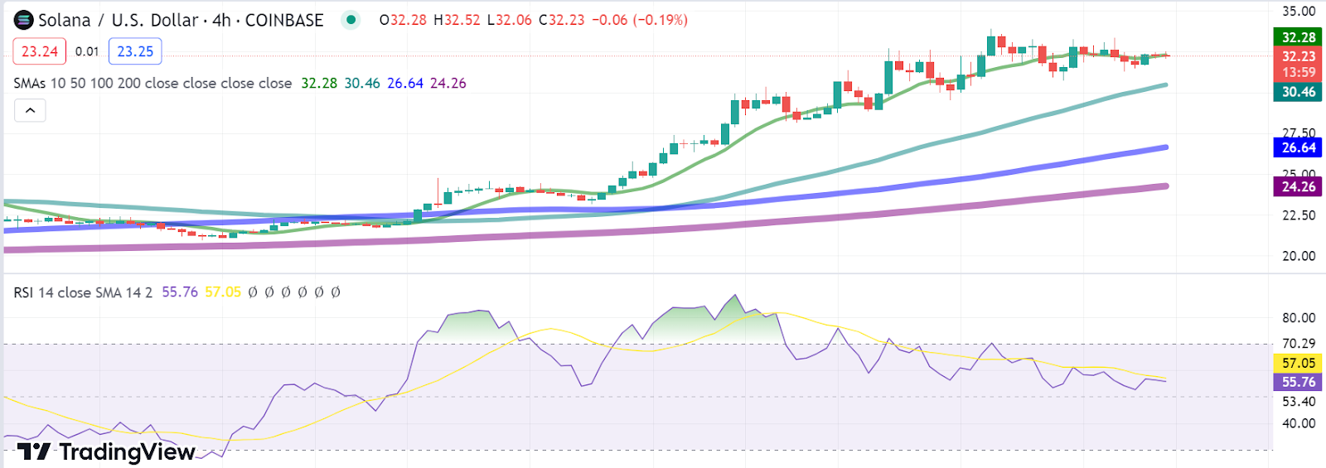Select the RSI 14 close indicator legend

[x=83, y=292]
